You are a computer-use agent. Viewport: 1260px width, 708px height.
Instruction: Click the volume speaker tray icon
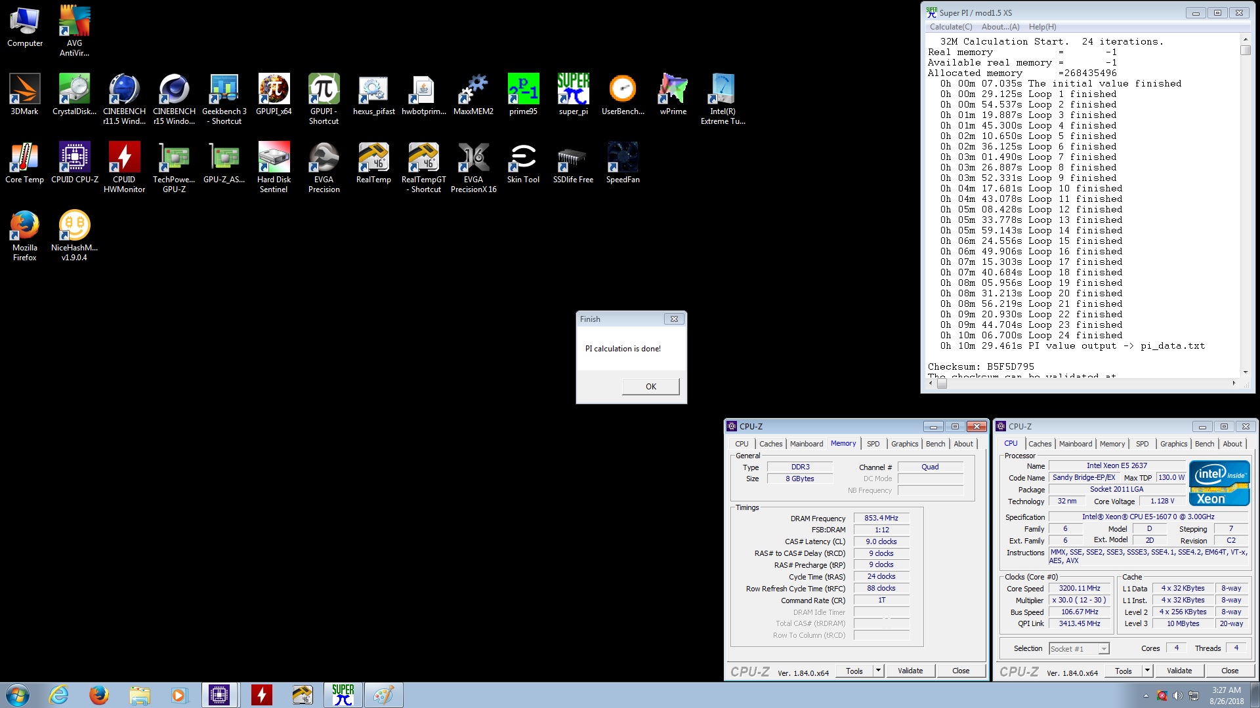point(1177,696)
